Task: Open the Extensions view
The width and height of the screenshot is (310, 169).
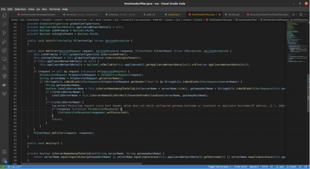Action: click(4, 50)
